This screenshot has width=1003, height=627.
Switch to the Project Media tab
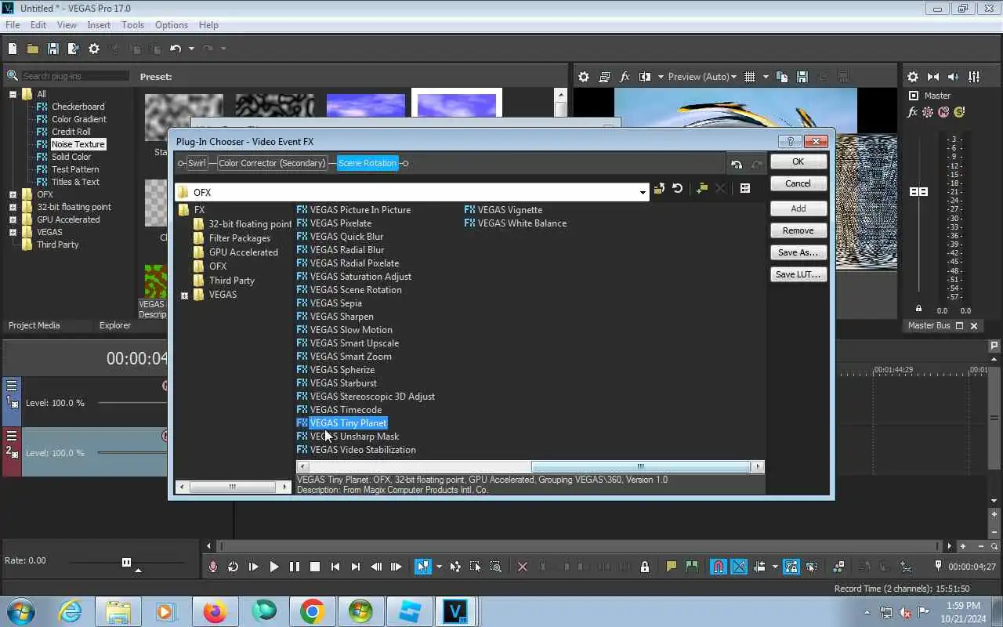pyautogui.click(x=34, y=325)
